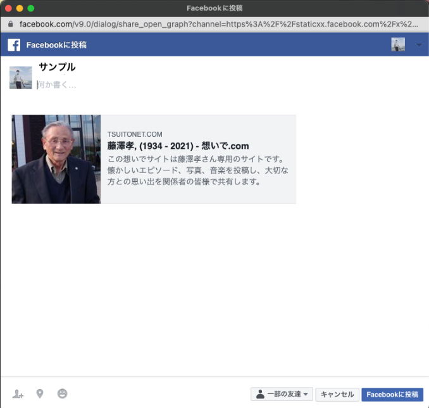Click the blue Facebookに投稿 button
The image size is (429, 408).
[392, 394]
